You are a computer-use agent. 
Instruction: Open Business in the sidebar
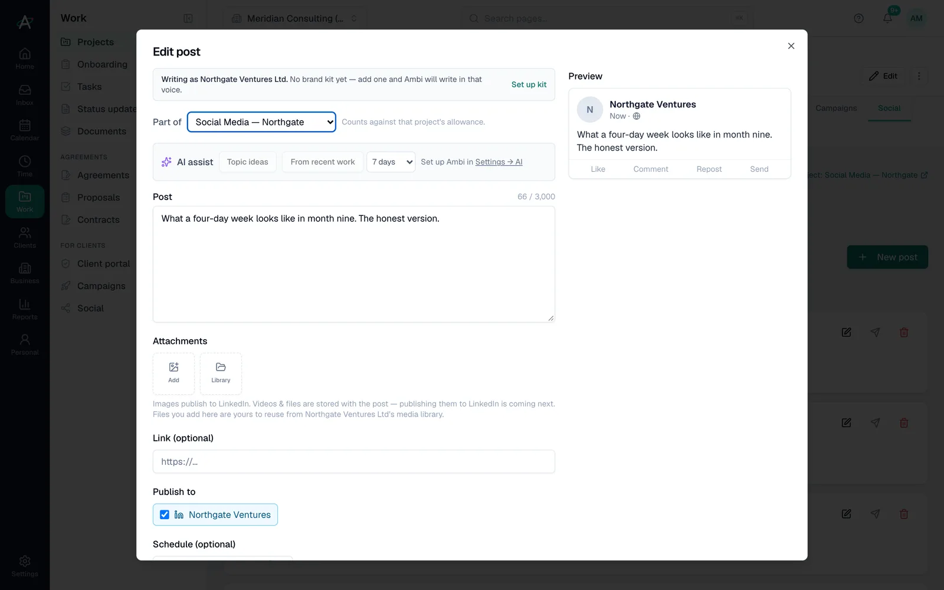click(x=25, y=273)
